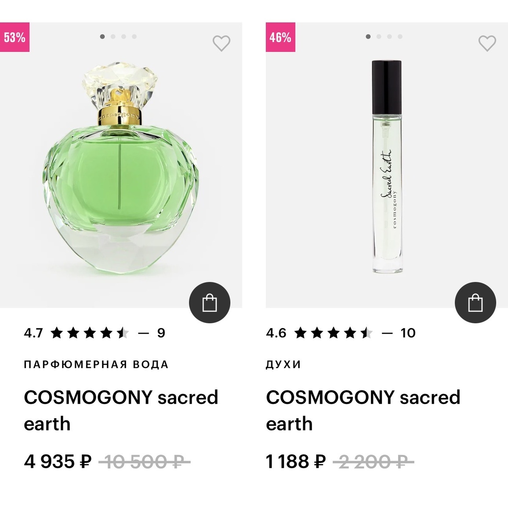Add the 4 935 ₽ perfume to cart

click(x=210, y=303)
